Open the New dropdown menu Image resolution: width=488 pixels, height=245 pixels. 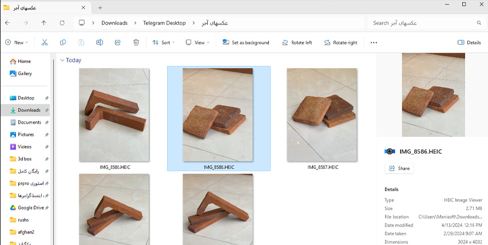tap(17, 42)
